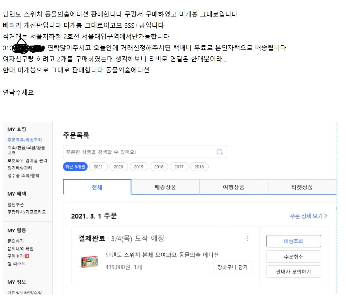Click the MY 활동 sidebar heading
The image size is (346, 302).
tap(17, 230)
